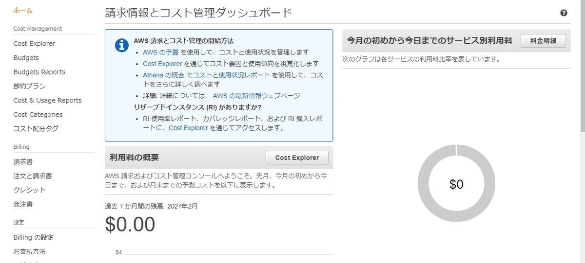Open Cost Categories in sidebar
This screenshot has width=585, height=263.
pyautogui.click(x=38, y=115)
